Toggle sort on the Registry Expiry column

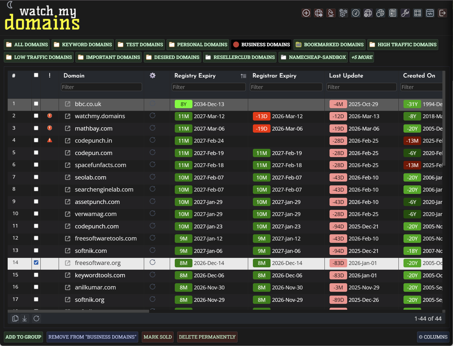tap(243, 76)
